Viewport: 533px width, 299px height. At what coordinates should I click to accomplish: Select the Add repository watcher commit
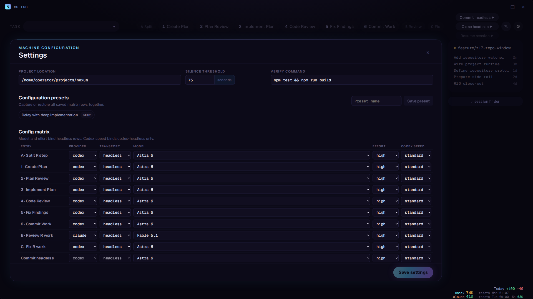point(485,58)
